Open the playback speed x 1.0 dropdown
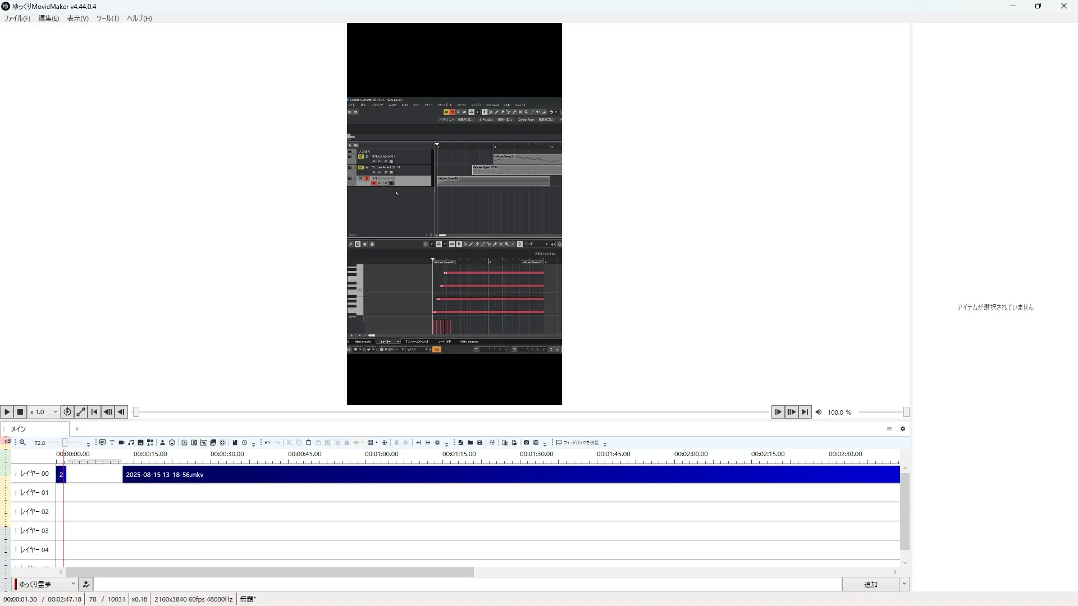The image size is (1078, 606). (44, 412)
